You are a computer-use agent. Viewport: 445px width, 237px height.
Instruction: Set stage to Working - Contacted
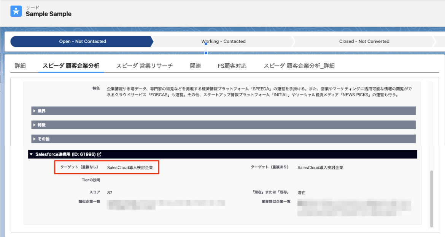(x=223, y=41)
